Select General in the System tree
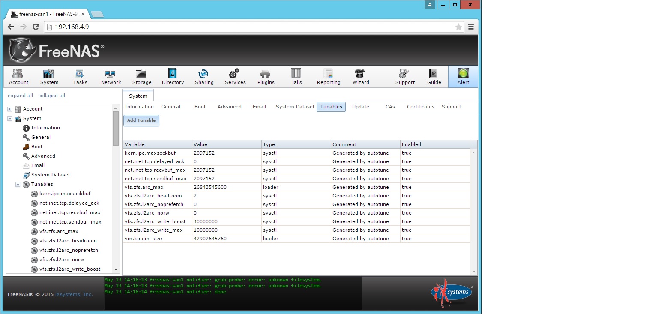This screenshot has width=658, height=314. (41, 137)
